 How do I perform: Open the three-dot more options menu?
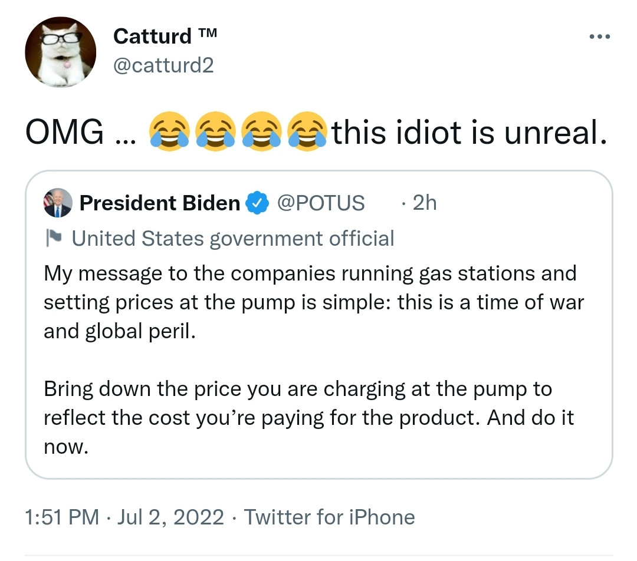click(600, 37)
